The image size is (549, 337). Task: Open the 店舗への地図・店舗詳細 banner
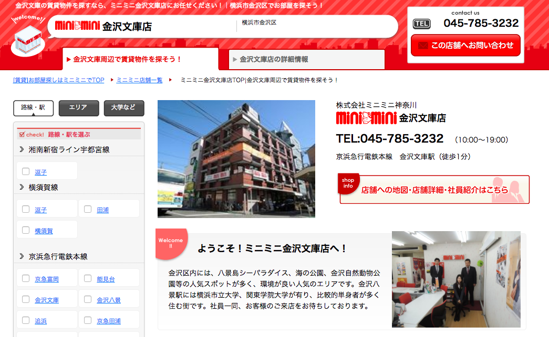click(x=434, y=190)
